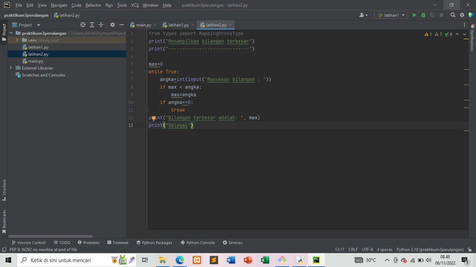Collapse All nodes in the Project panel
The height and width of the screenshot is (267, 476).
[101, 25]
